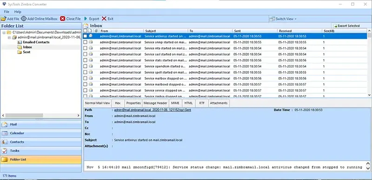Check the 'Service opendkim started' email checkbox
This screenshot has height=180, width=372.
click(x=85, y=66)
